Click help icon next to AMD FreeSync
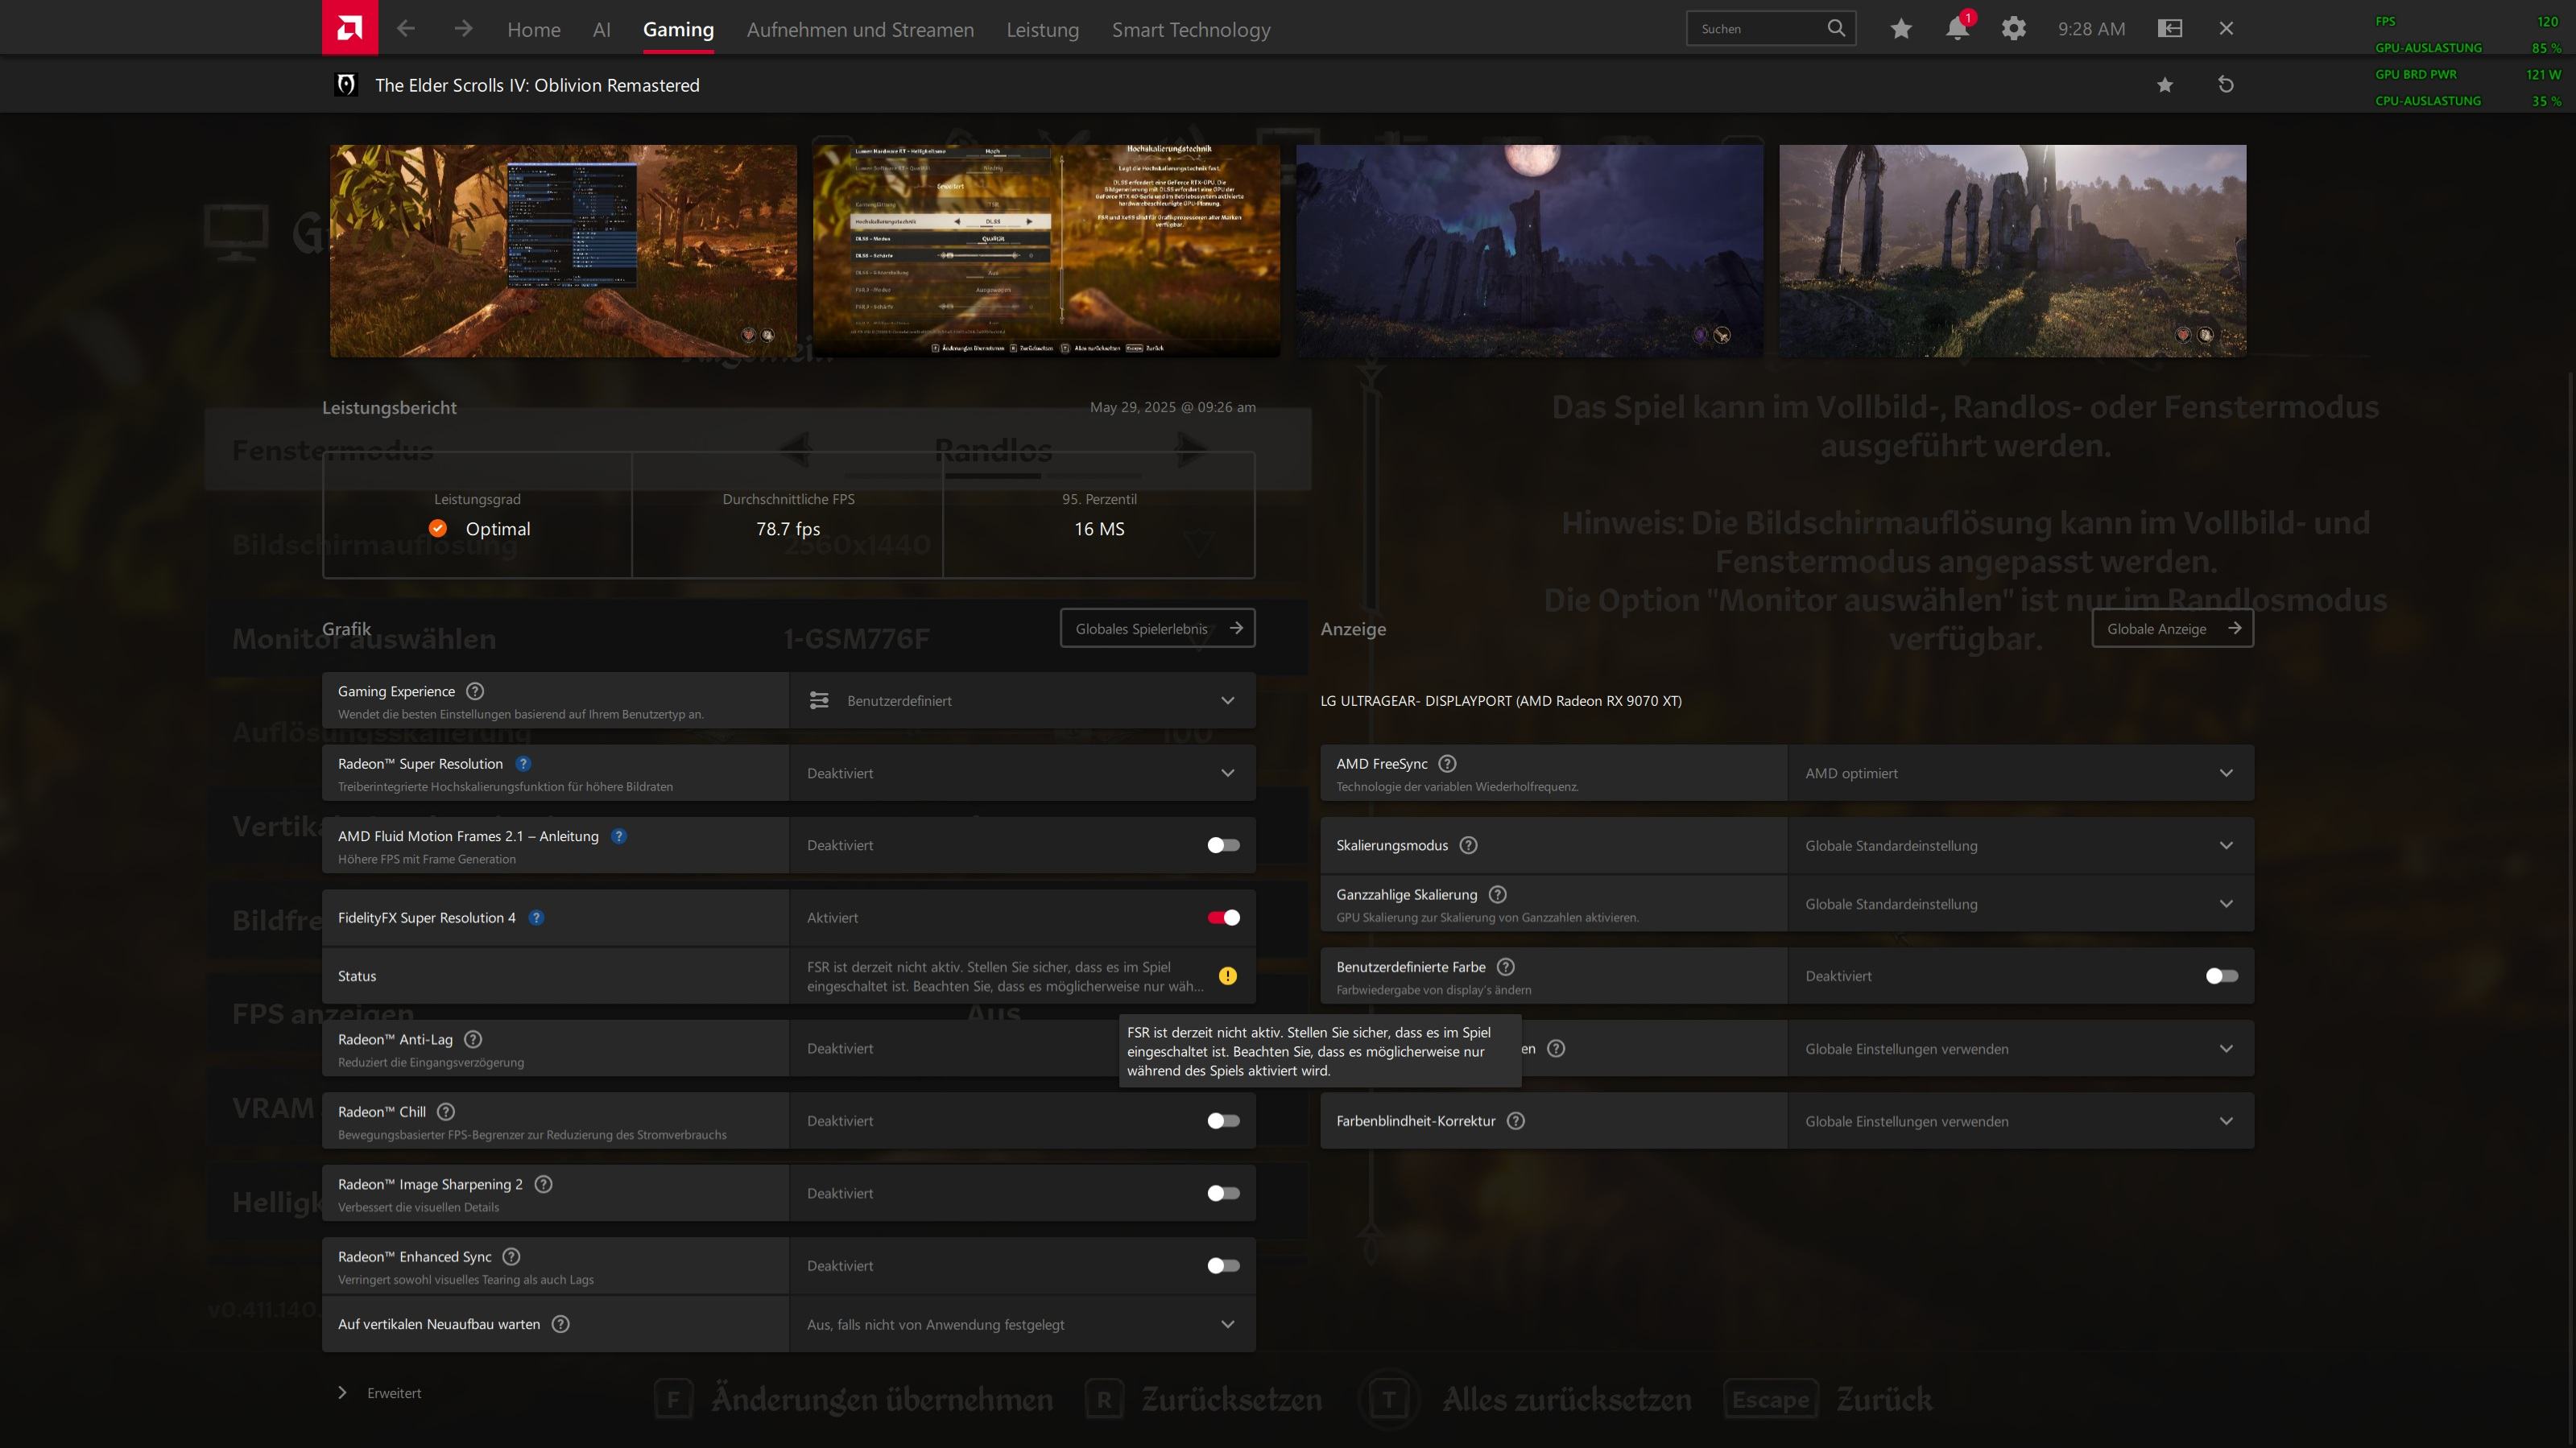 click(x=1447, y=764)
